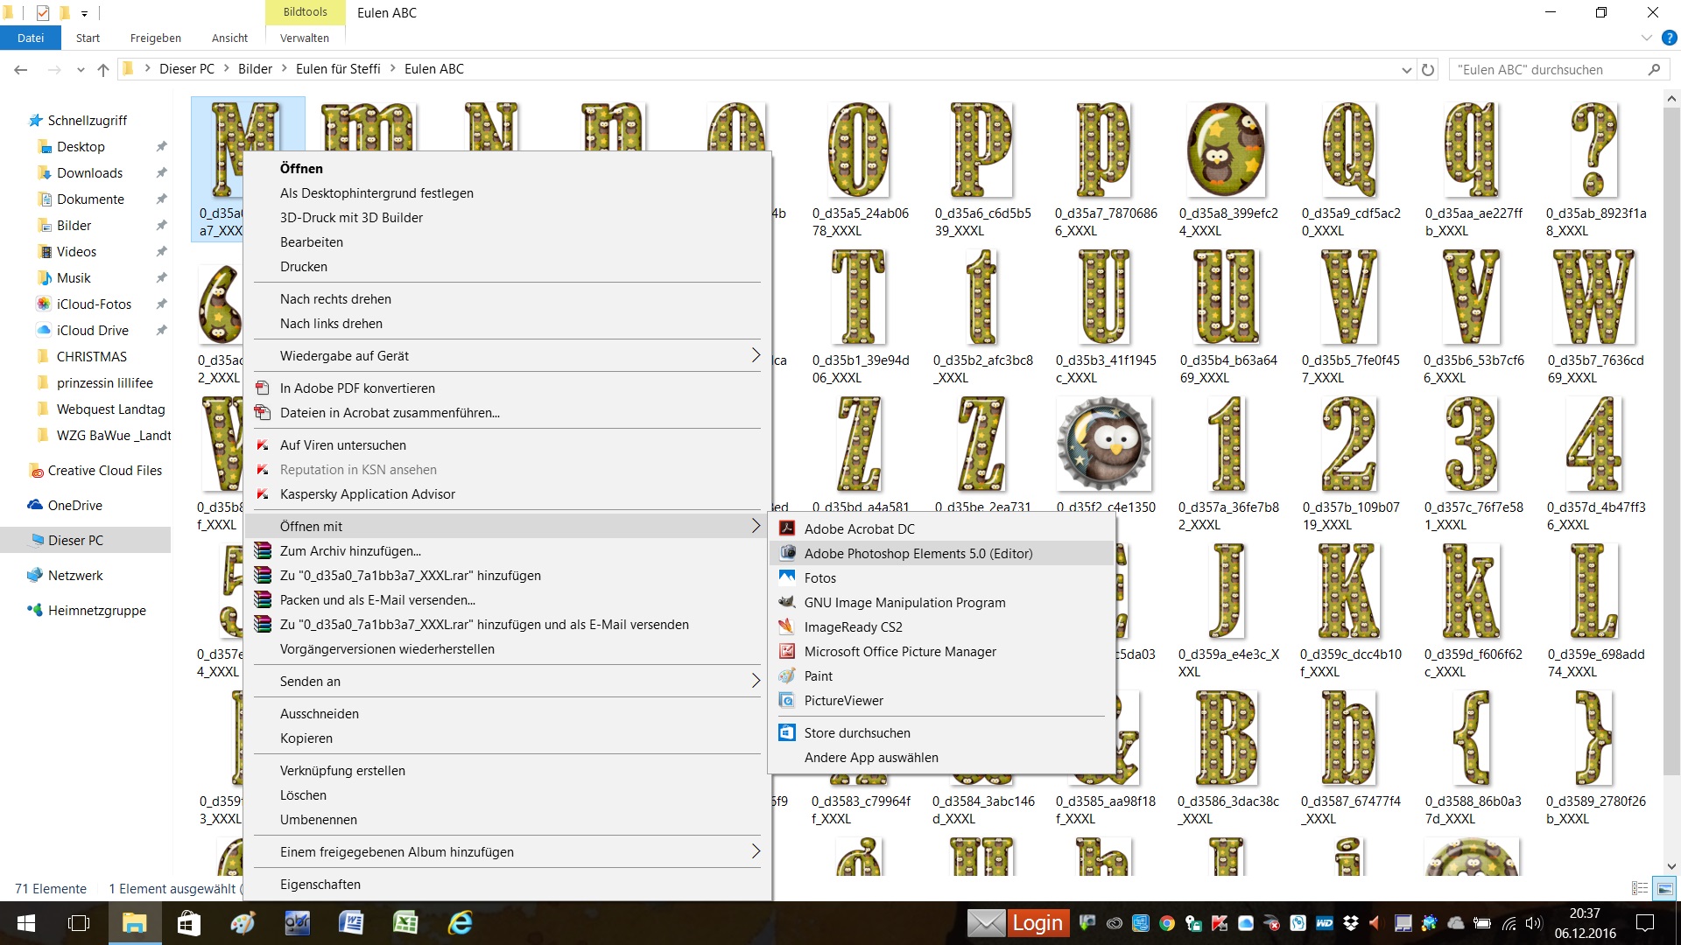Launch Internet Explorer from taskbar
The width and height of the screenshot is (1681, 945).
(x=460, y=923)
